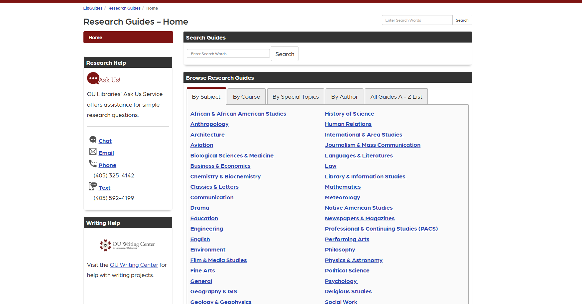This screenshot has width=582, height=304.
Task: Open African & African American Studies guide
Action: (238, 114)
